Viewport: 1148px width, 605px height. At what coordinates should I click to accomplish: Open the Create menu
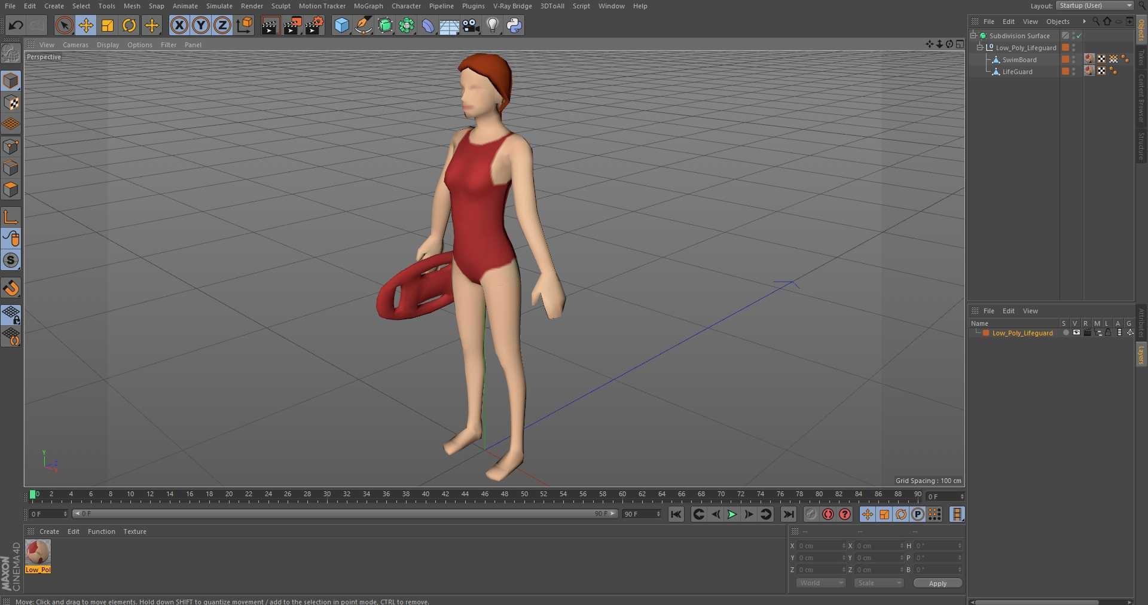[54, 6]
